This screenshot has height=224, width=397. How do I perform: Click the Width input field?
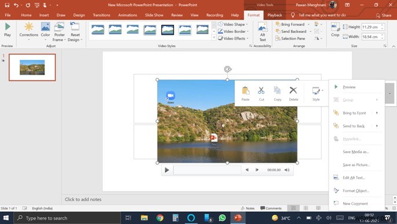[x=371, y=36]
